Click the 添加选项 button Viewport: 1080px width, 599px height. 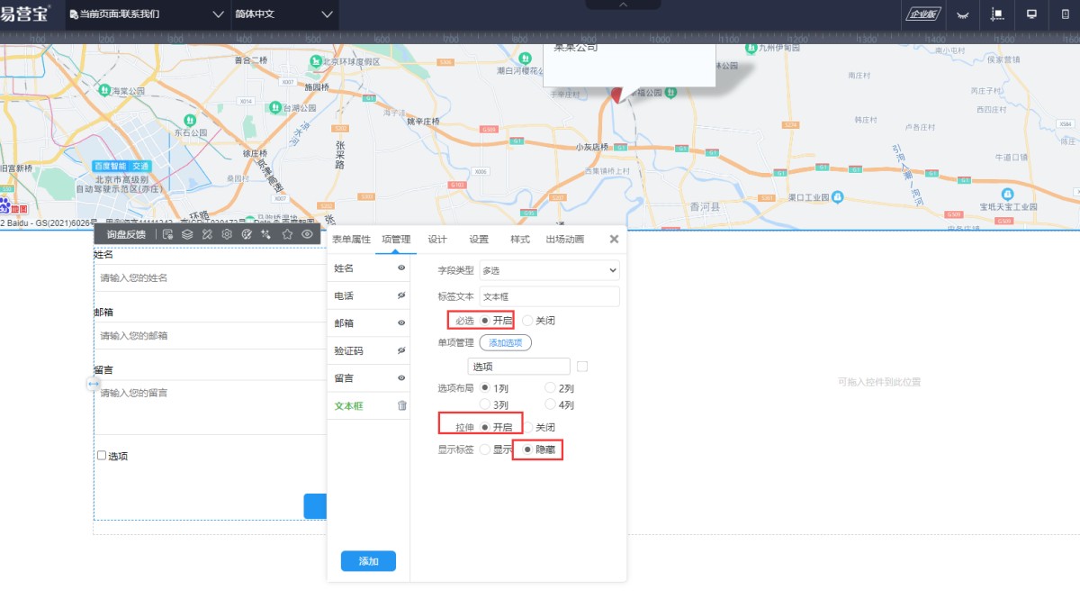(x=505, y=342)
